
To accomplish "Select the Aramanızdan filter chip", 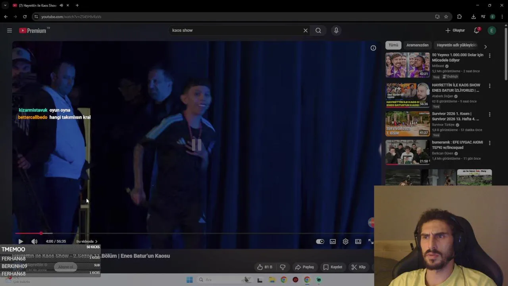I will coord(418,45).
